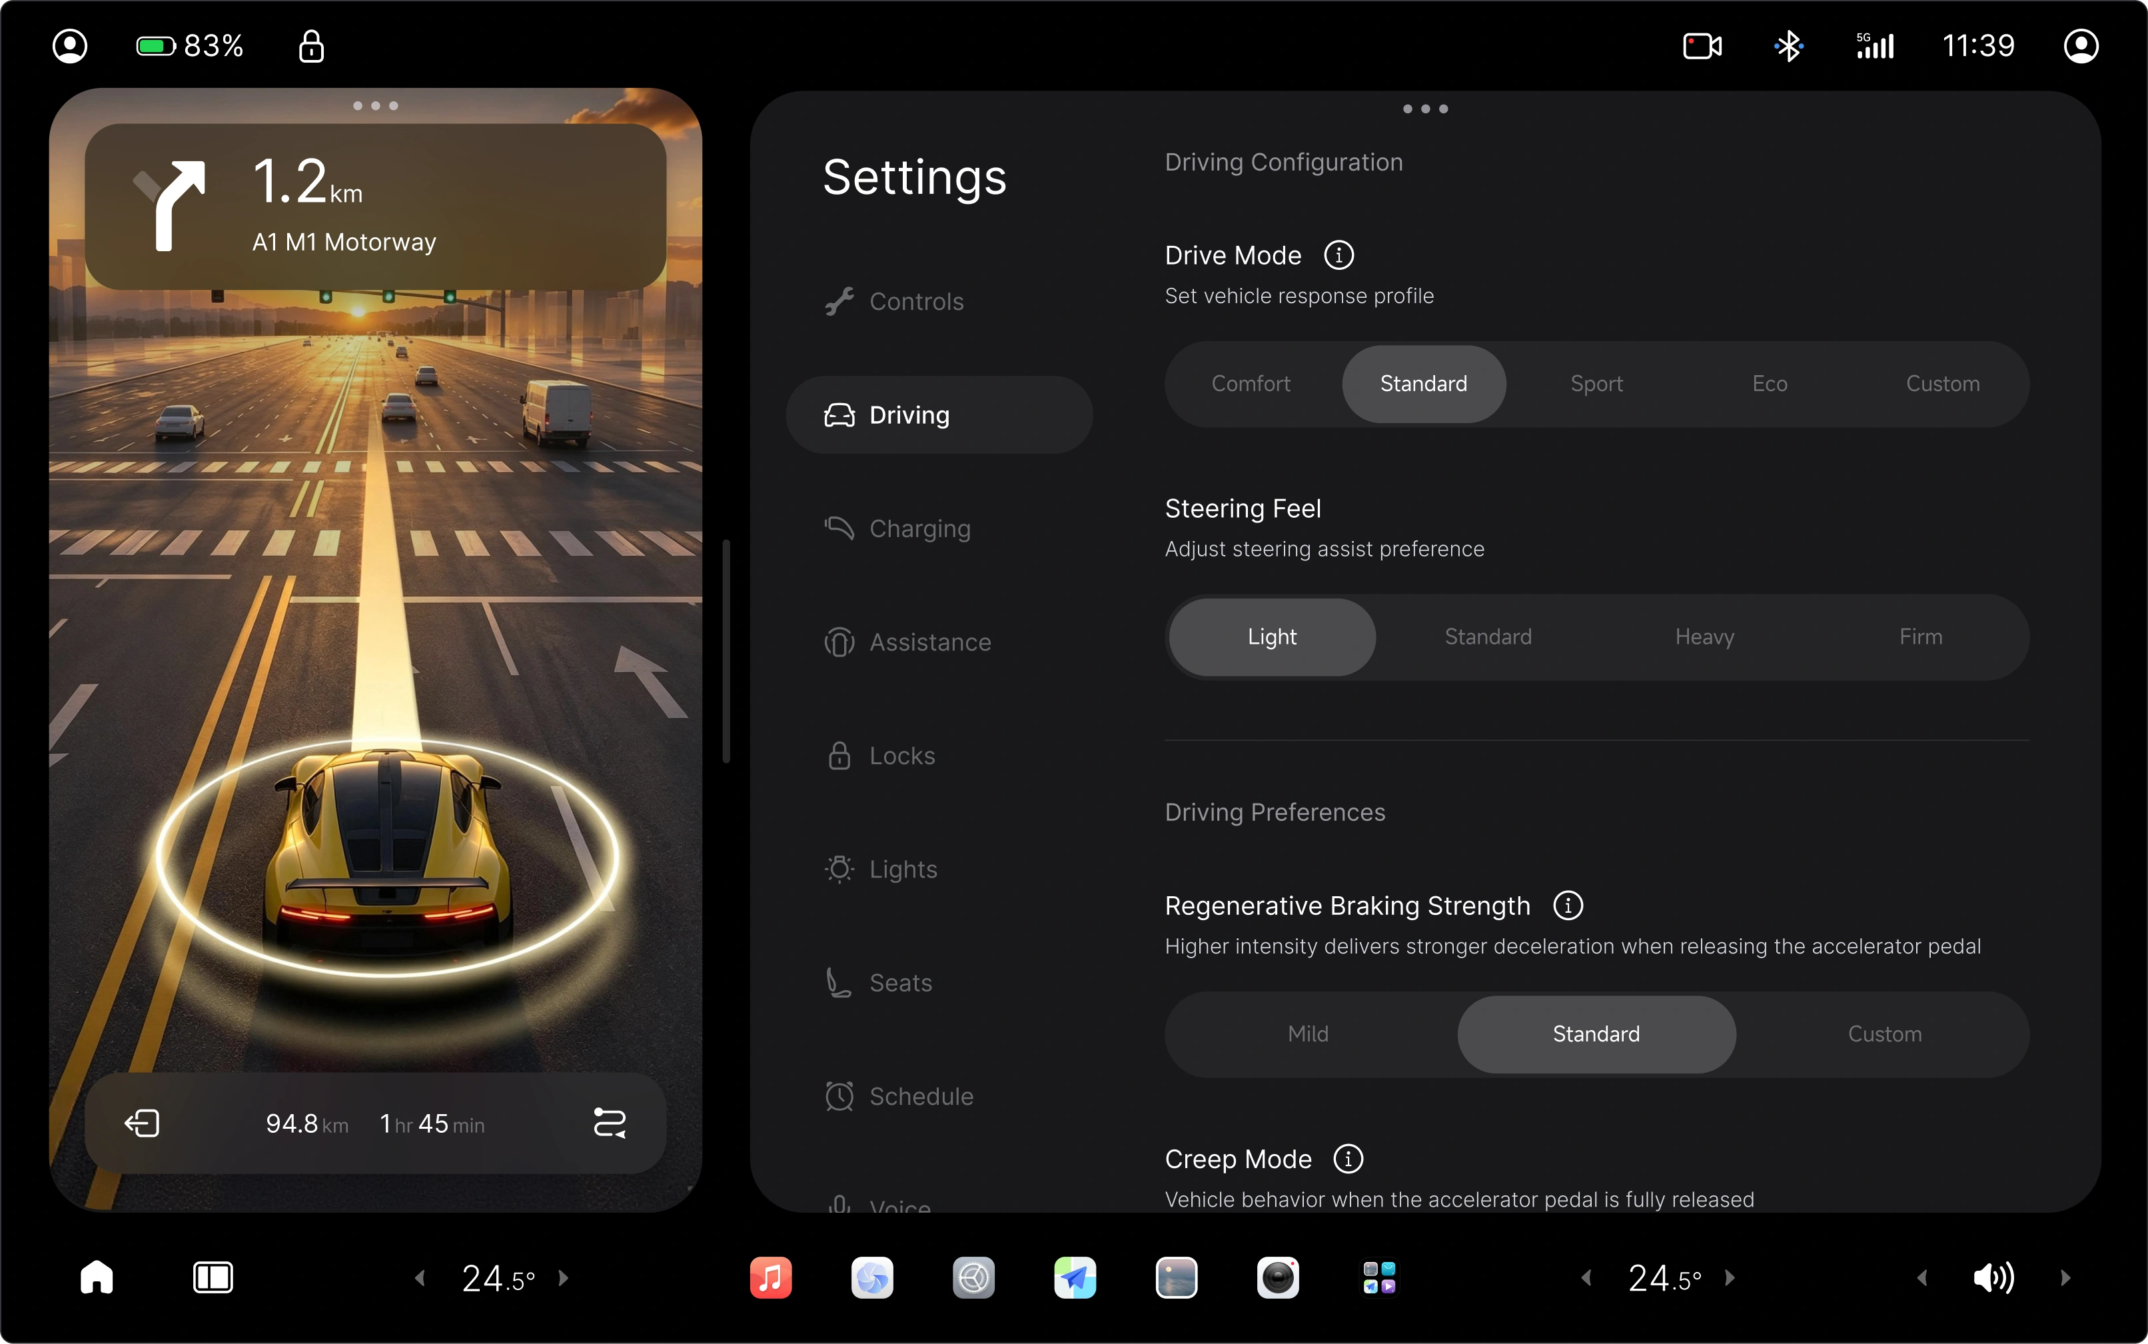Increase right temperature with right arrow
The height and width of the screenshot is (1344, 2148).
coord(1730,1278)
